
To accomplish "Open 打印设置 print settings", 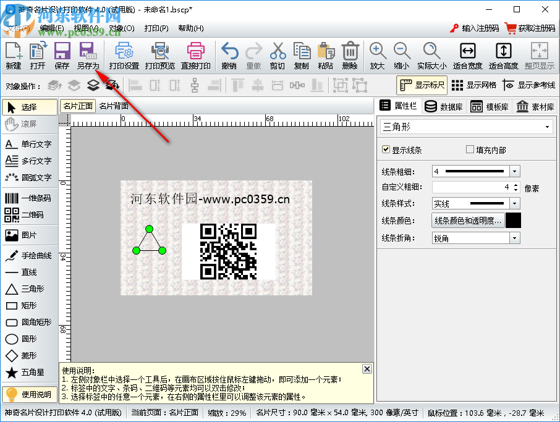I will (x=124, y=56).
